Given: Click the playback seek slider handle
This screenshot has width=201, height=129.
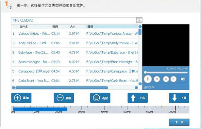Looking at the screenshot, I should [145, 73].
